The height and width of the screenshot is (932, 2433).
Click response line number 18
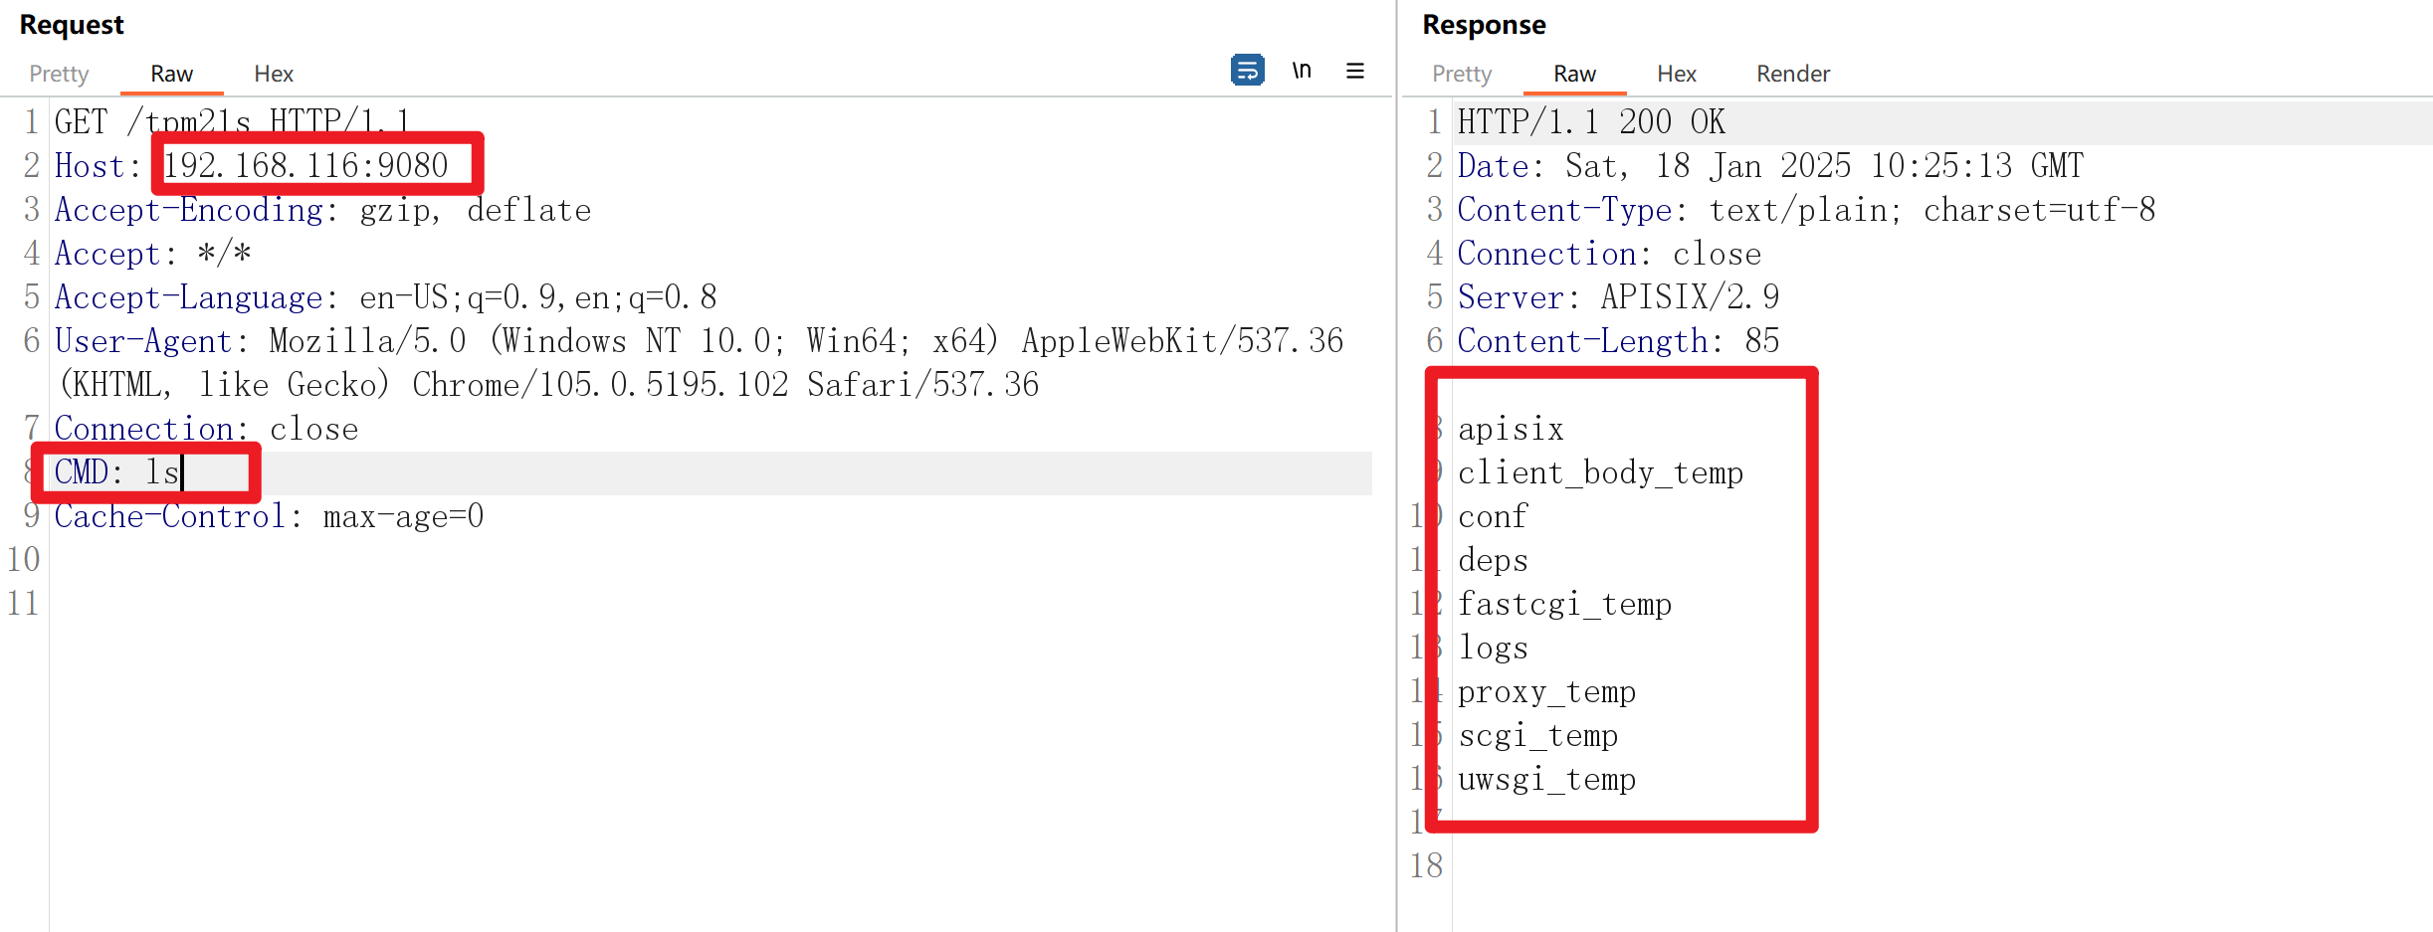1426,865
